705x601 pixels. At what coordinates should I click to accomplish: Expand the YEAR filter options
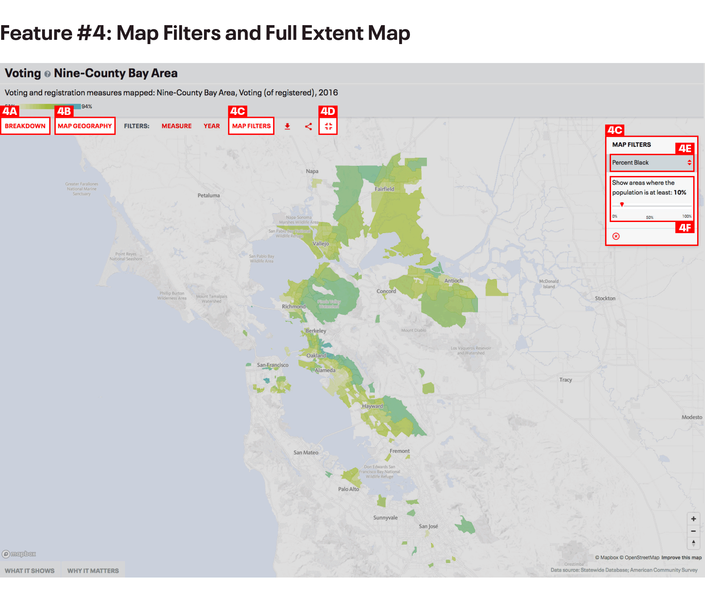click(x=211, y=126)
